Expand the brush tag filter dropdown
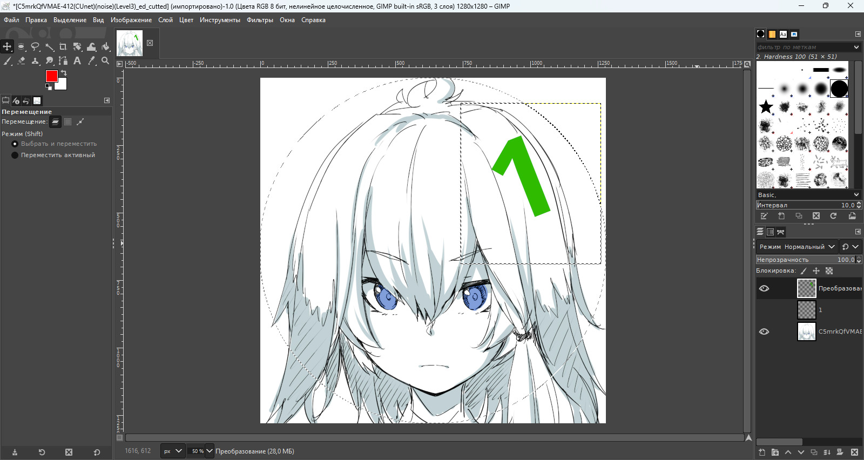 pos(856,47)
